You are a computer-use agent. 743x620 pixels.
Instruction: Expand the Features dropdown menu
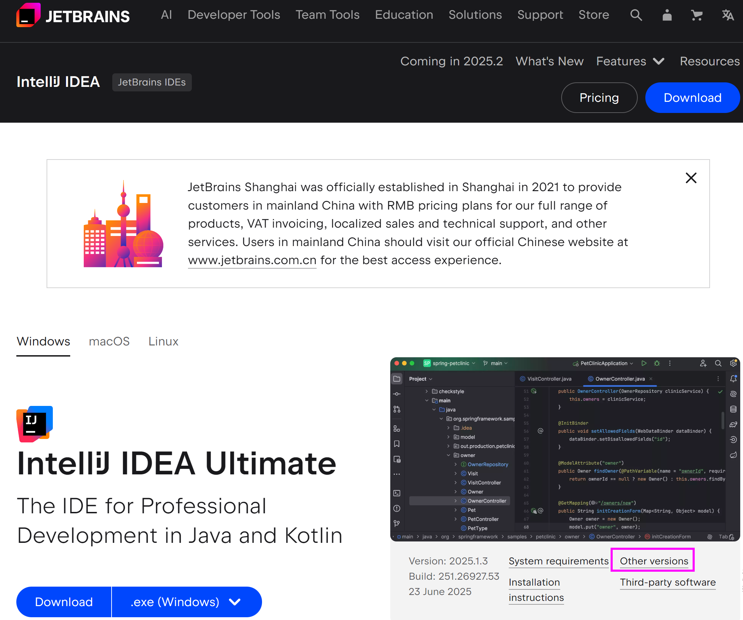coord(630,61)
